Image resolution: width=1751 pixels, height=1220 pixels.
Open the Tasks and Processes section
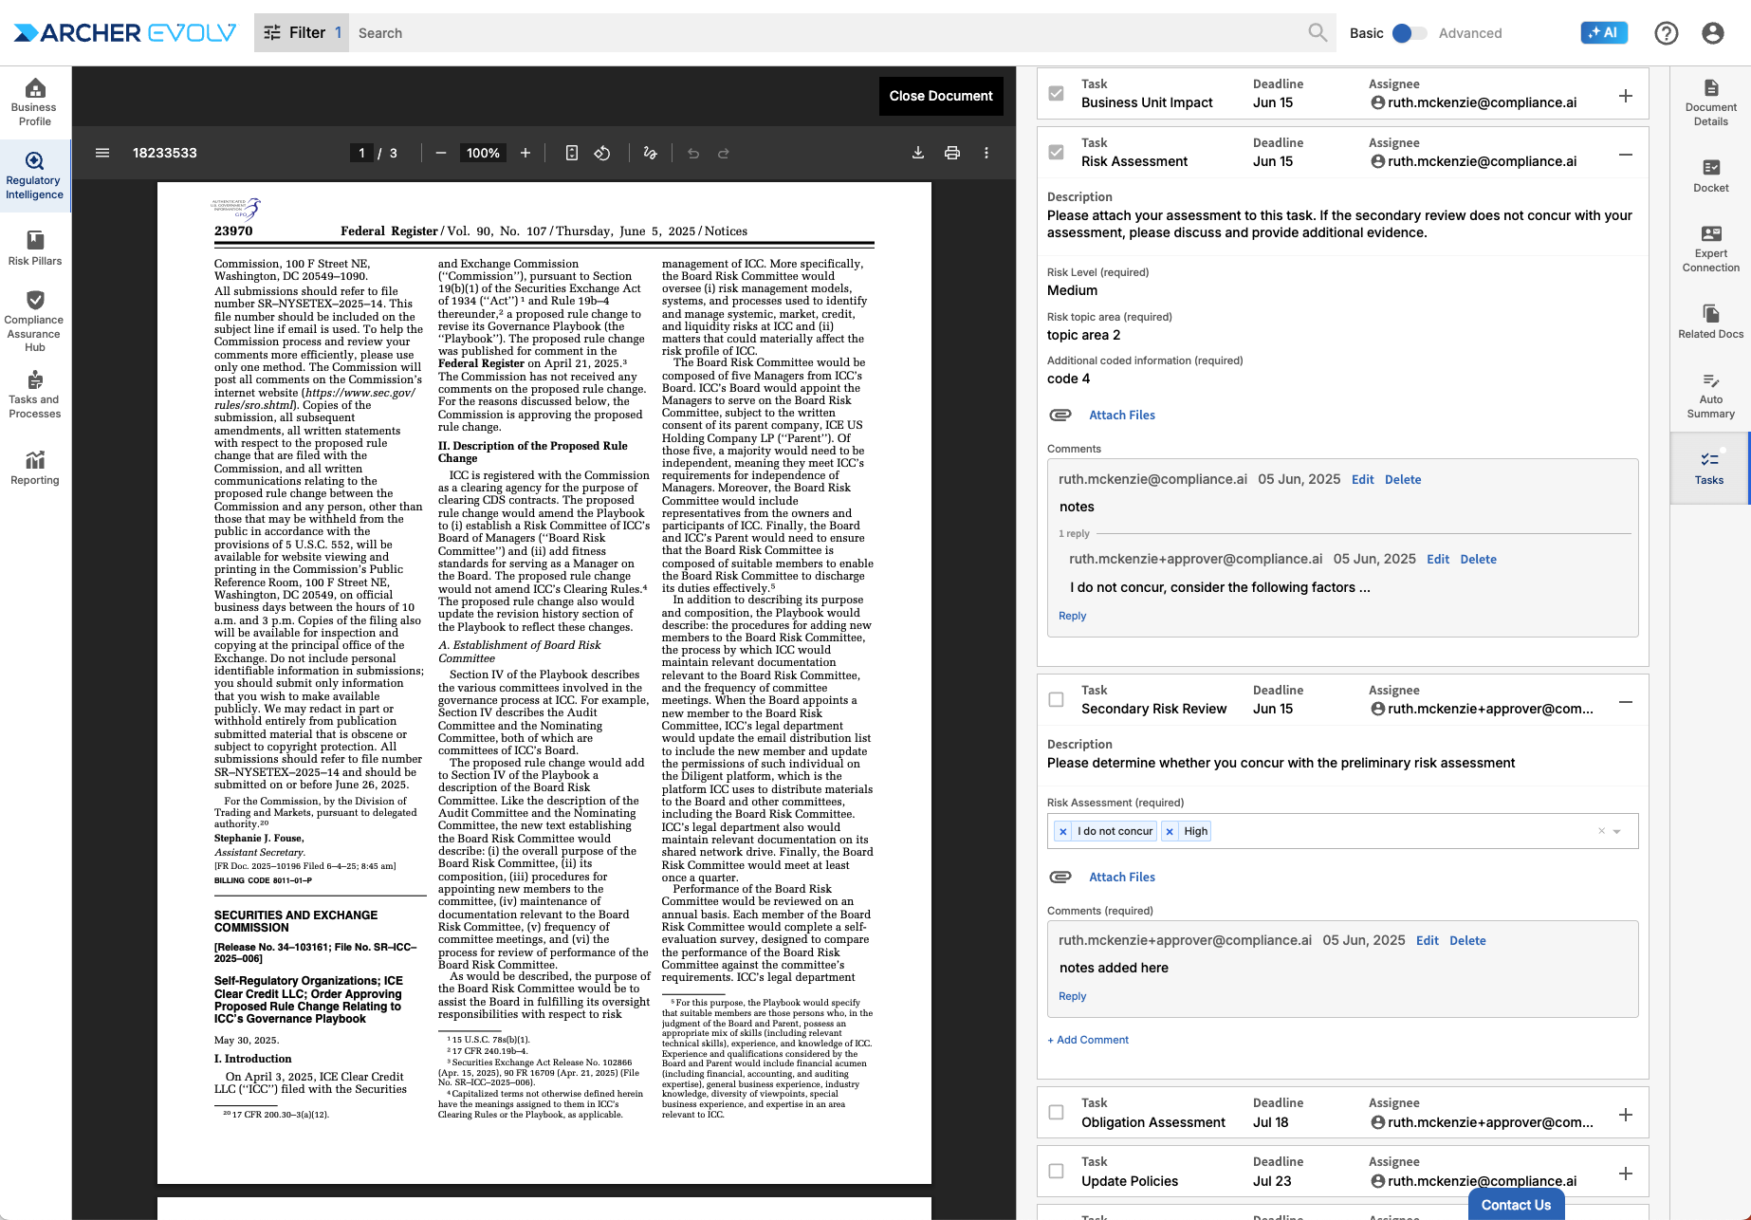pos(35,395)
